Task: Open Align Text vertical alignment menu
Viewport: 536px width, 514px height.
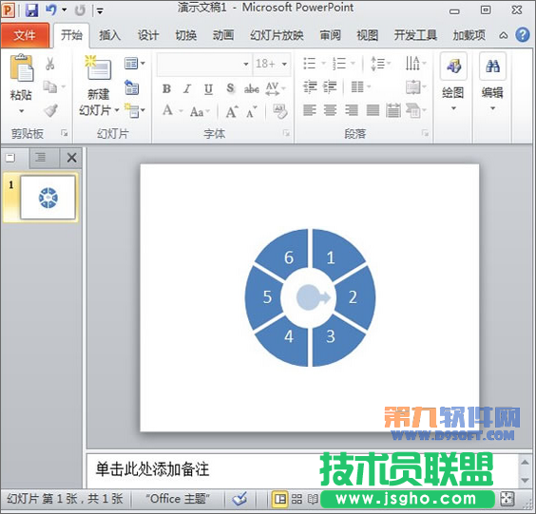Action: [x=415, y=86]
